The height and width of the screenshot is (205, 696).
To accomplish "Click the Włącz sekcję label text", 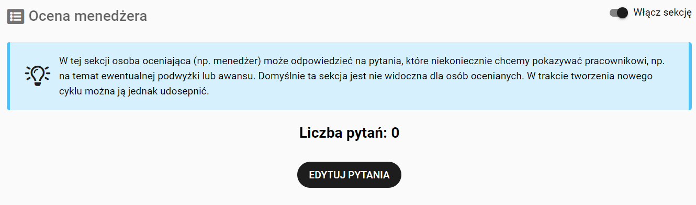I will click(663, 13).
